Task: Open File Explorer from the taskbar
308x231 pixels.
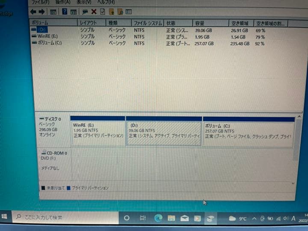Action: (171, 218)
